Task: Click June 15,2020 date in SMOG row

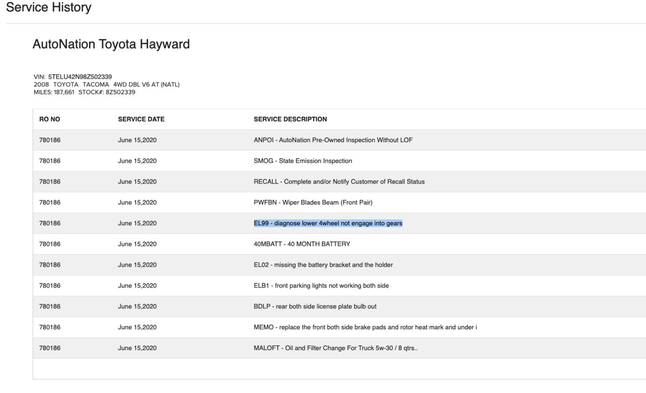Action: [137, 161]
